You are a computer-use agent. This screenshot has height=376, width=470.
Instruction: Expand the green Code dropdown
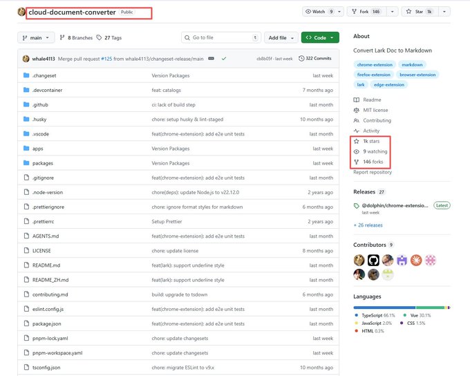pos(320,38)
